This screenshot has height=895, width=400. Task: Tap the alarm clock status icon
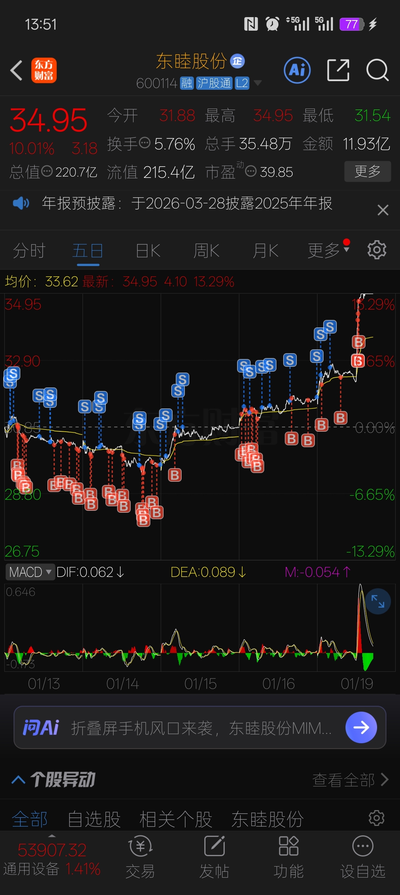pos(272,24)
